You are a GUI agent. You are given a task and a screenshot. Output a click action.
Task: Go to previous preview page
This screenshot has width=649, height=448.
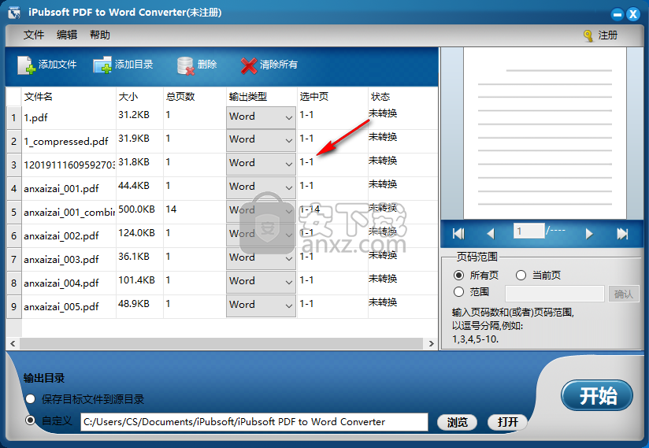click(491, 234)
